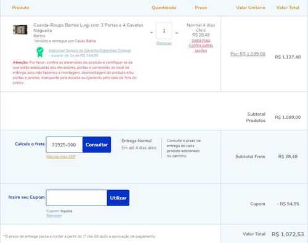The width and height of the screenshot is (308, 243).
Task: Click the Valor Unitário column header
Action: 251,7
